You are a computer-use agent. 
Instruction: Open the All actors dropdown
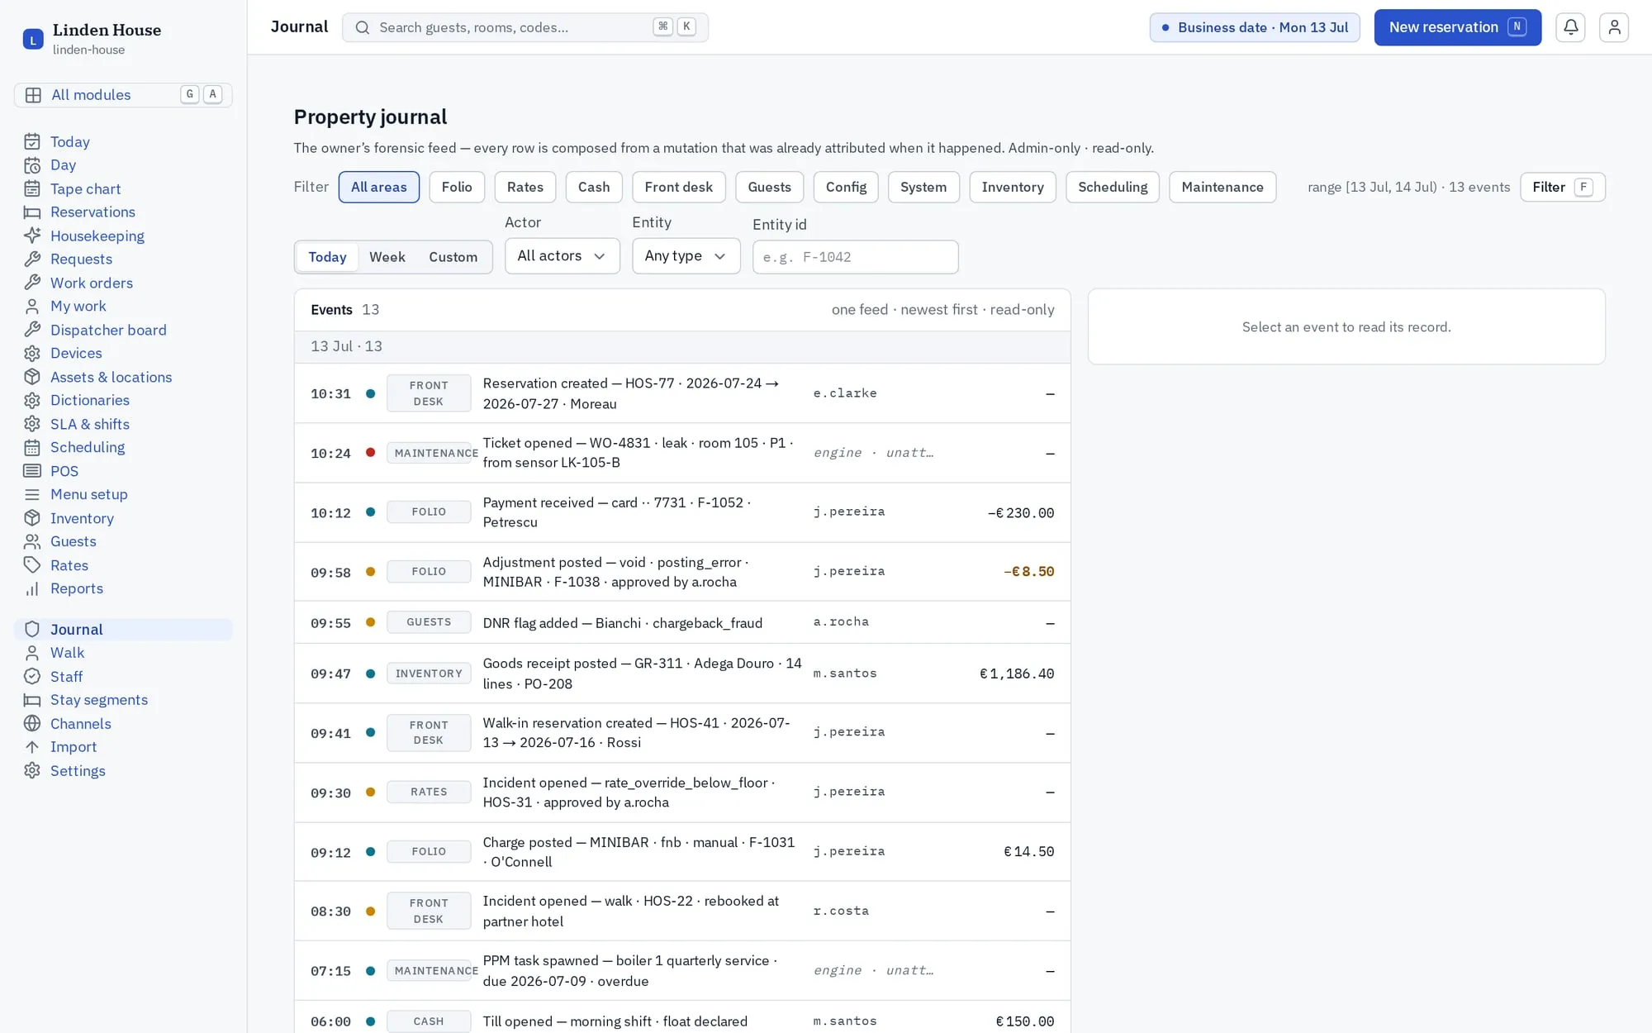(x=562, y=256)
